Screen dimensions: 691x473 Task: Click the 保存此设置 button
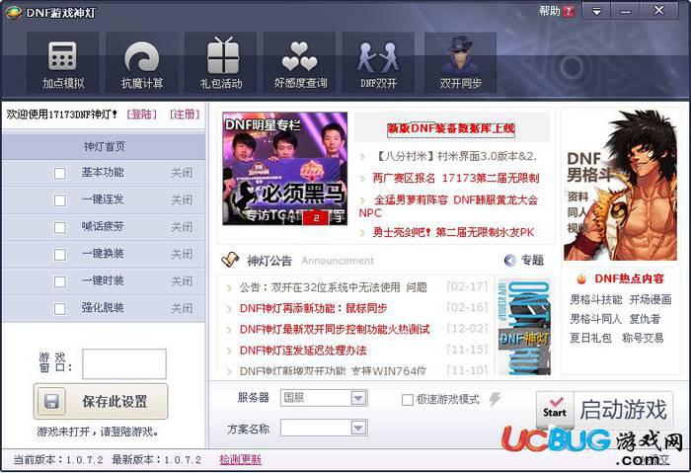[x=101, y=401]
